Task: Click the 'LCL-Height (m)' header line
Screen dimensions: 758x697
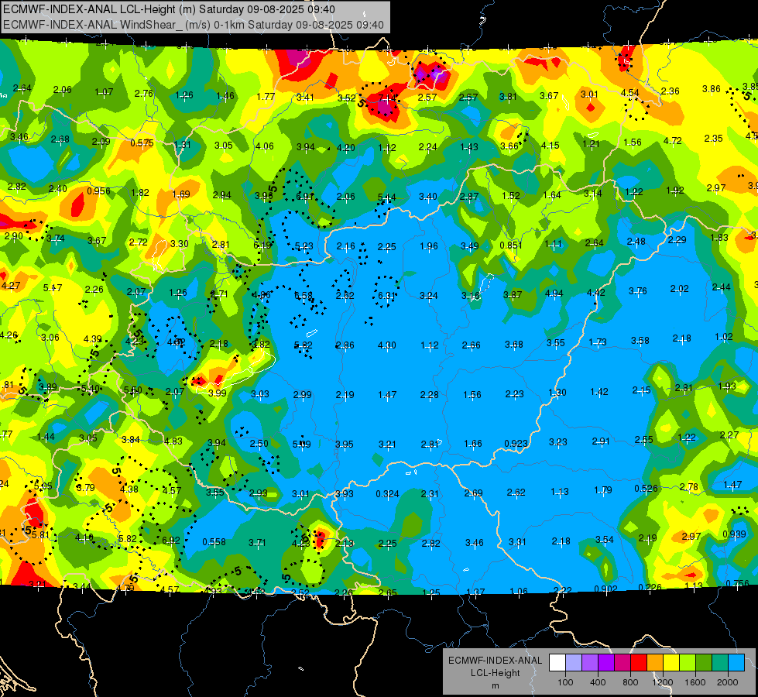Action: (170, 9)
